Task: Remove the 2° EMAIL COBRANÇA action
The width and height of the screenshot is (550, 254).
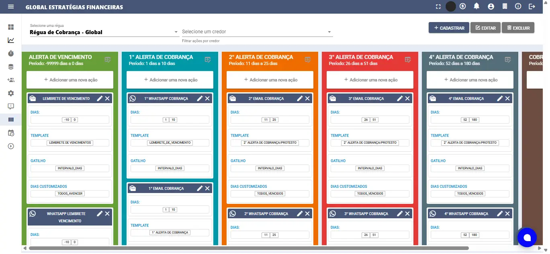Action: tap(307, 99)
